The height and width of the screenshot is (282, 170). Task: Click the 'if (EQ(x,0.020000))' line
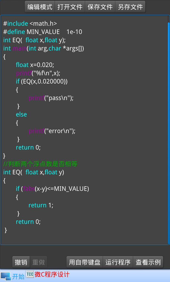tap(42, 82)
